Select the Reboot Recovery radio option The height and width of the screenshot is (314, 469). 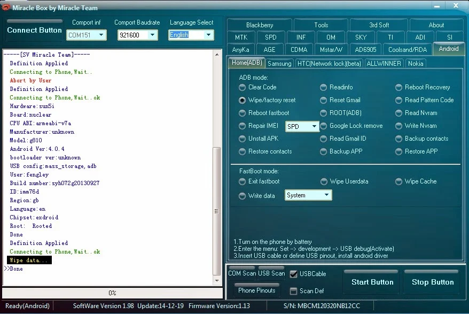[x=398, y=87]
